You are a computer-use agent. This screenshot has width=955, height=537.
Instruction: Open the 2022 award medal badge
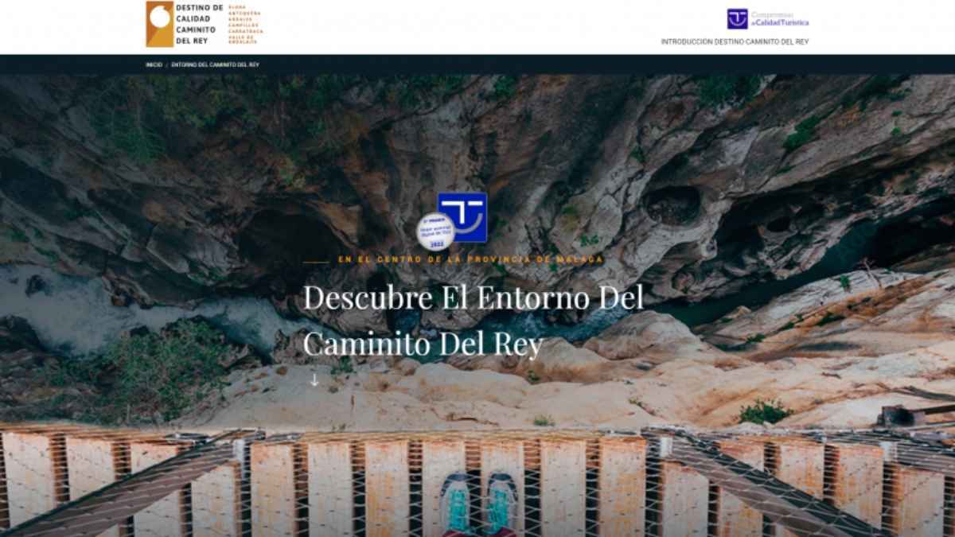[x=435, y=233]
